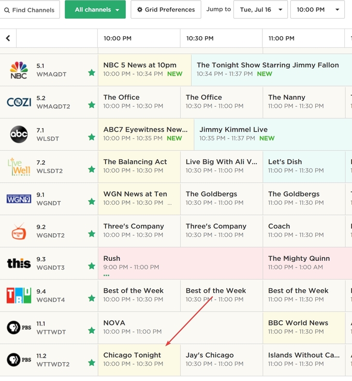Open Chicago Tonight listing

(x=139, y=360)
